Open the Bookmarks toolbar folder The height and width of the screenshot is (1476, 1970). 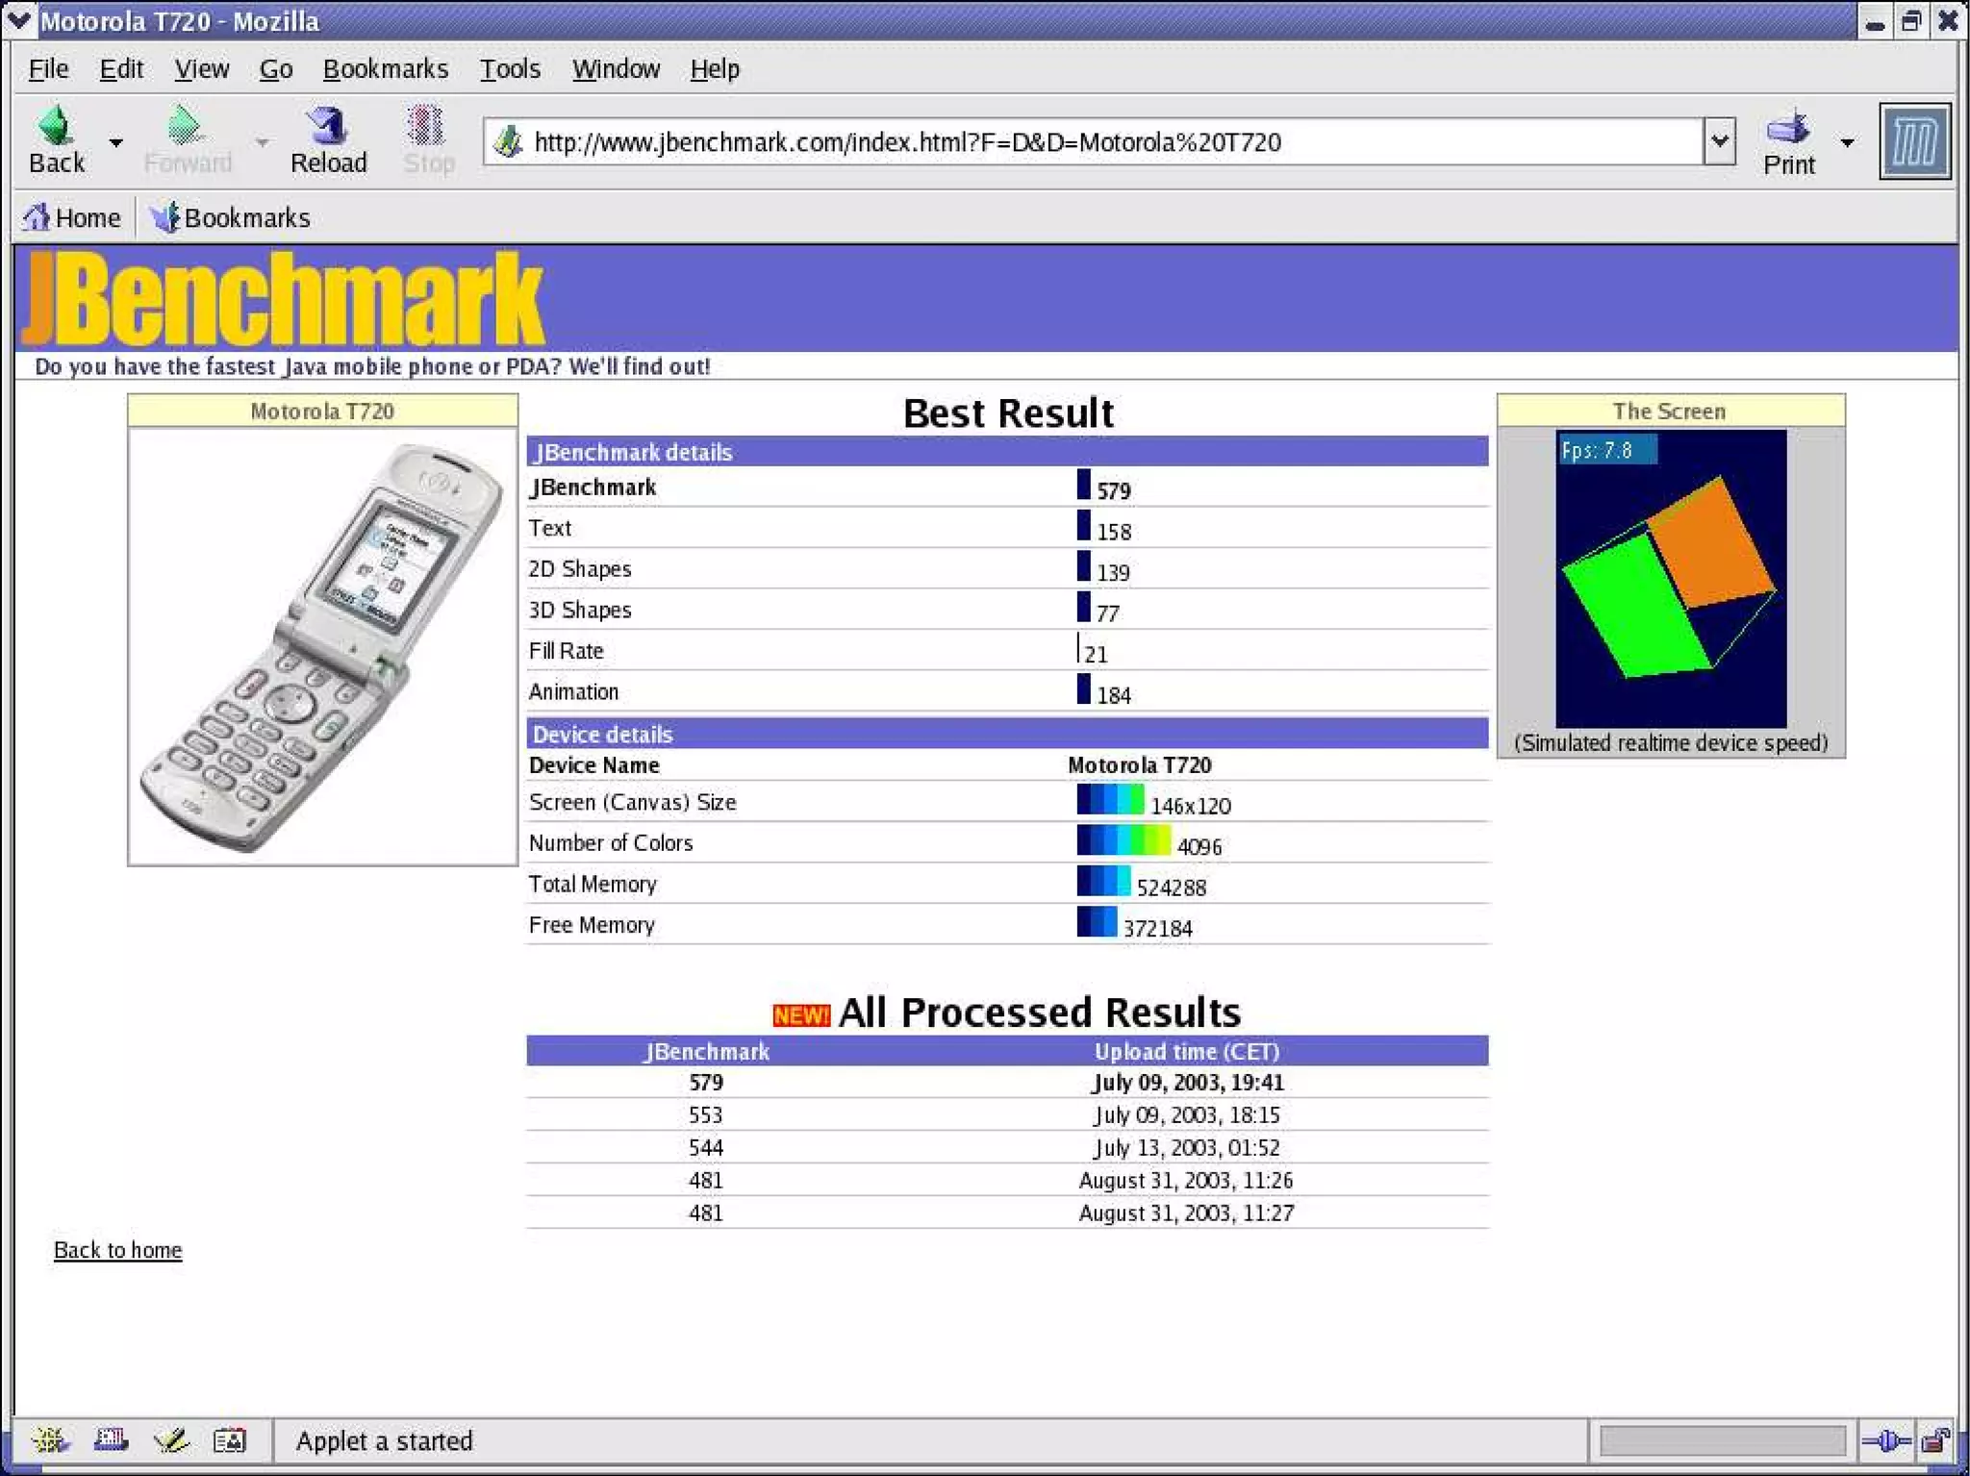click(231, 218)
